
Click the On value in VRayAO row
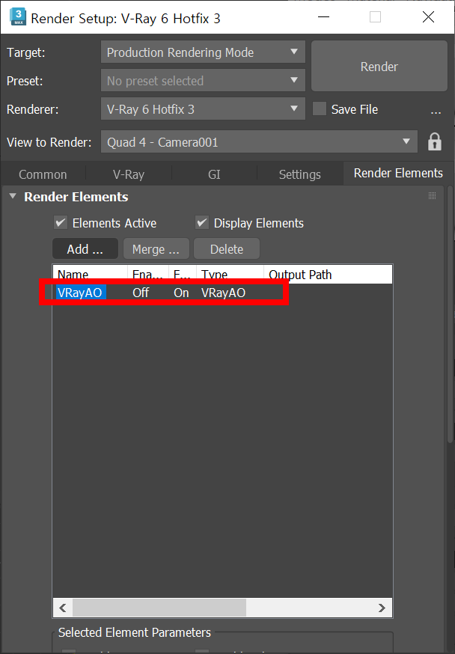click(181, 293)
